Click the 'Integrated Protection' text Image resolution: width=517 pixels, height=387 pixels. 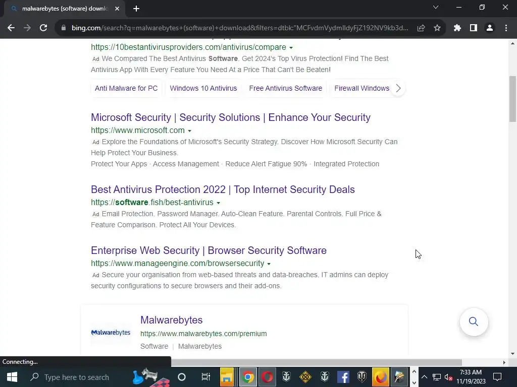tap(346, 164)
